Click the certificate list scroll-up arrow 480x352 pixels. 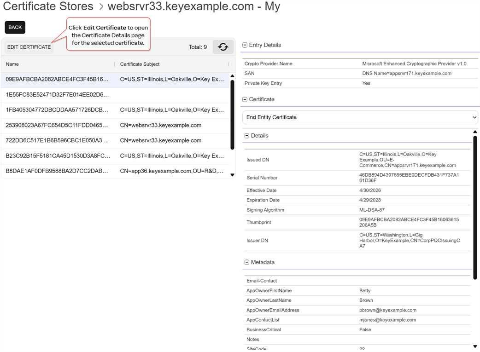pyautogui.click(x=232, y=76)
